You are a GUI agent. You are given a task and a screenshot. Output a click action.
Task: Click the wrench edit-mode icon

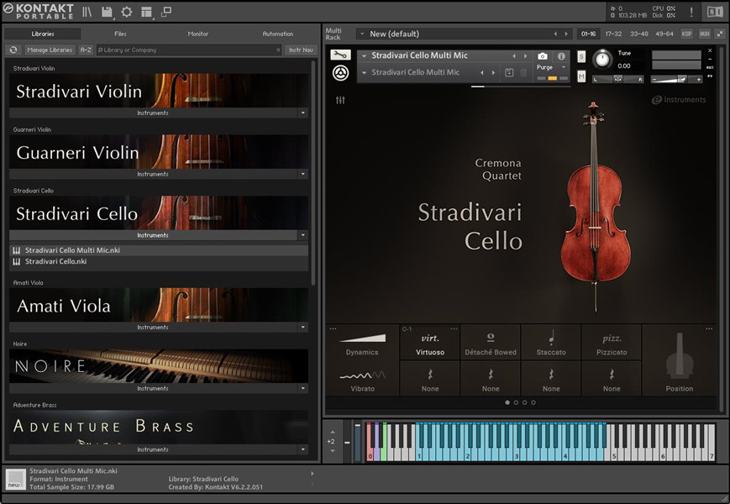[340, 55]
